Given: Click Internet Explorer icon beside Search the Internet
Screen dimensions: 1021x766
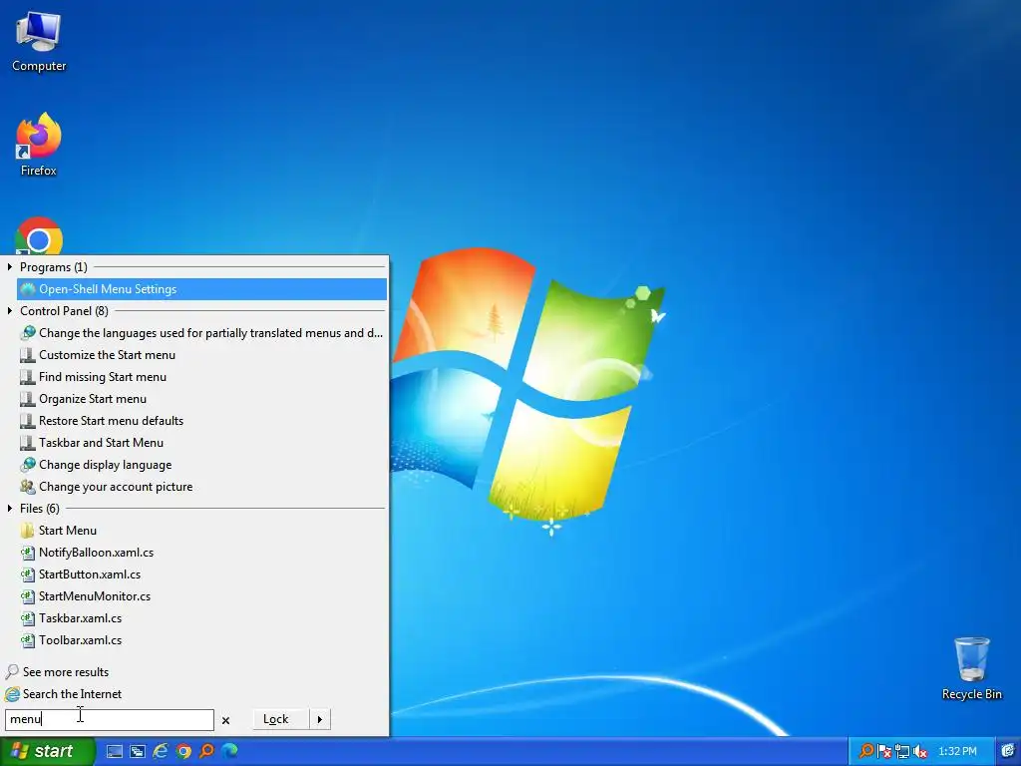Looking at the screenshot, I should (12, 694).
